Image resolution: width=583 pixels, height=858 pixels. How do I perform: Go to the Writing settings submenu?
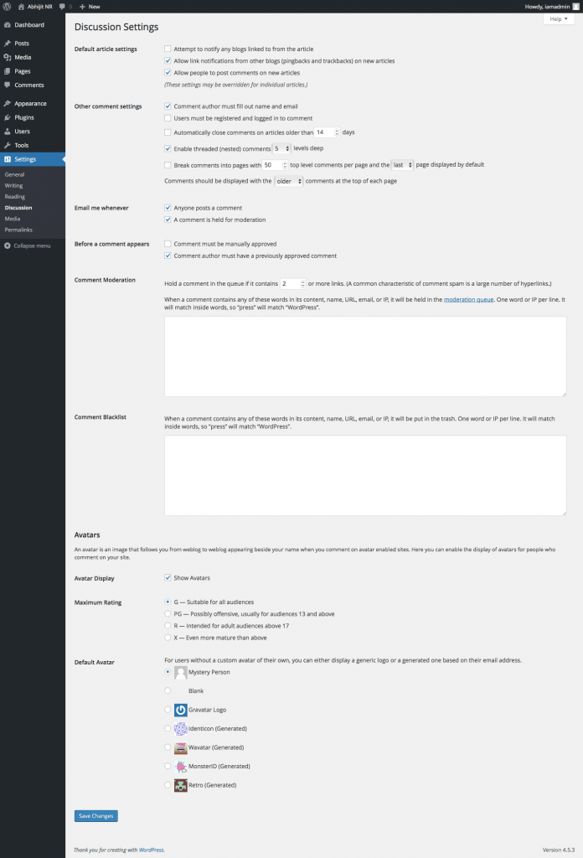click(13, 185)
